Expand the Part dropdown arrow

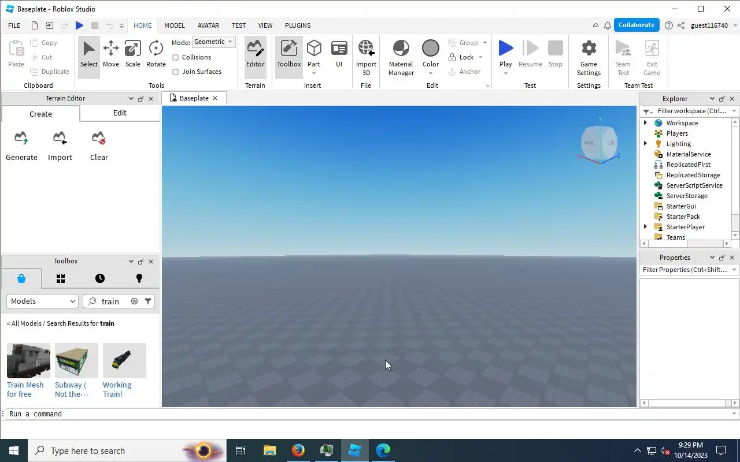coord(314,73)
